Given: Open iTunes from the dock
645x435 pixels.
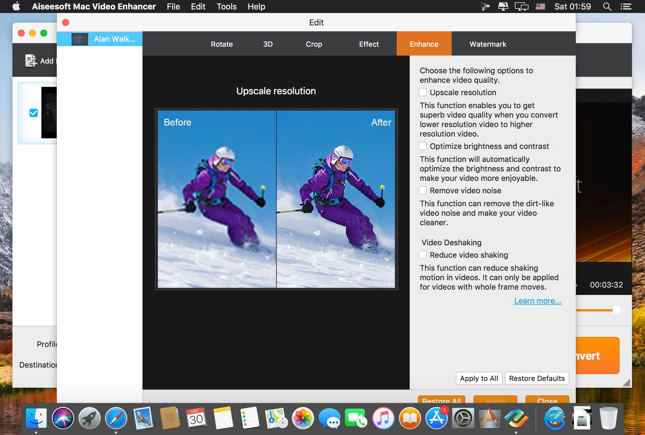Looking at the screenshot, I should 383,418.
